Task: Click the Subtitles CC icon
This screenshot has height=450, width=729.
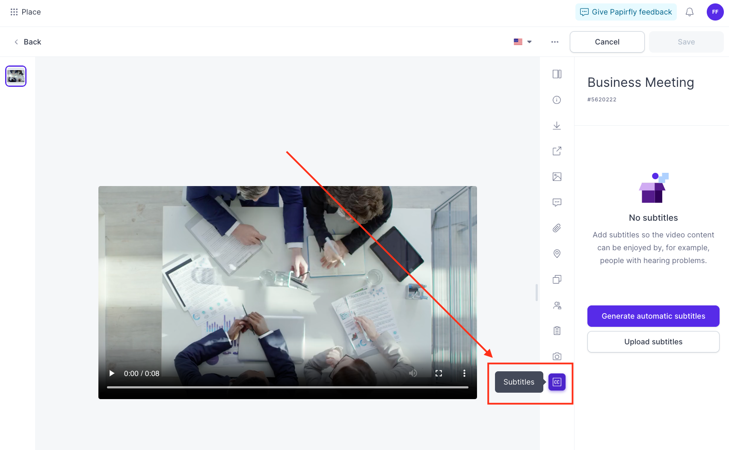Action: click(x=557, y=382)
